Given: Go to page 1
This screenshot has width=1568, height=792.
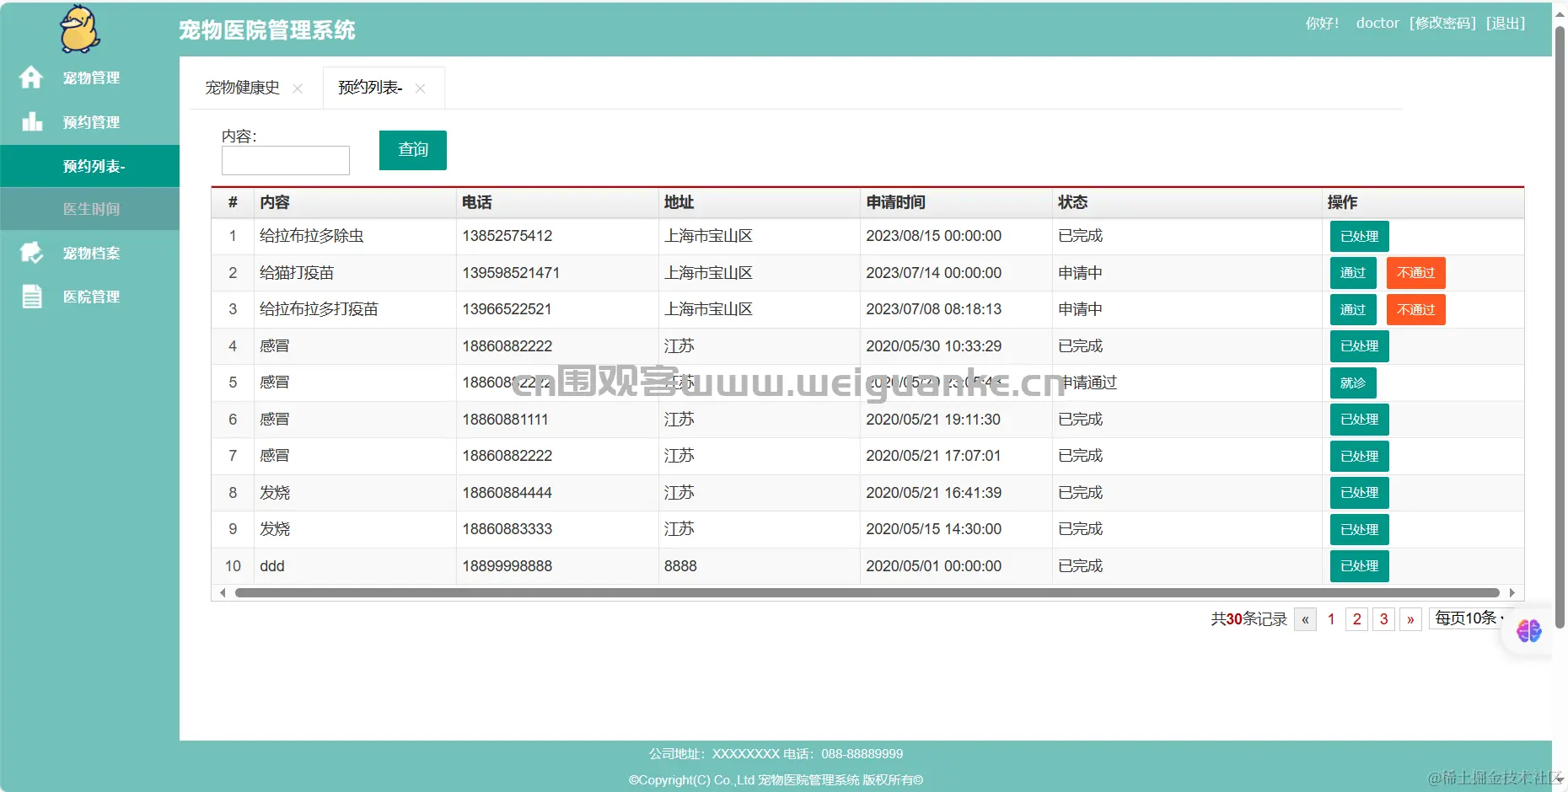Looking at the screenshot, I should 1331,619.
